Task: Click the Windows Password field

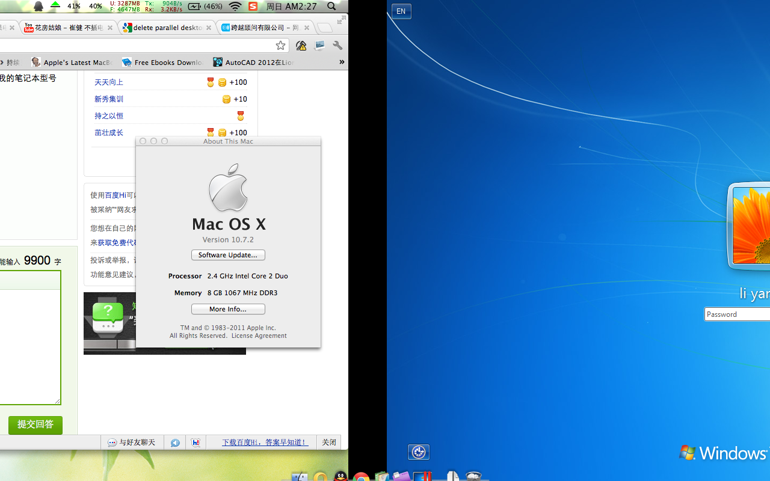Action: (x=738, y=314)
